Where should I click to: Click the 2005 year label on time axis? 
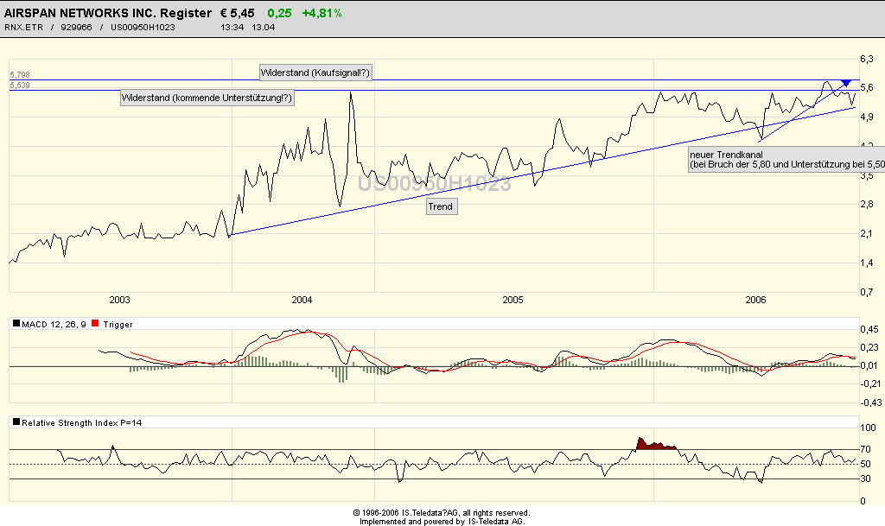(513, 300)
